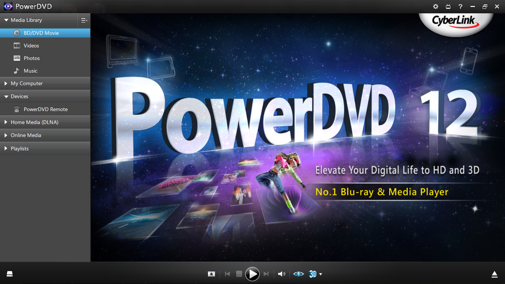Collapse the Devices section arrow
The height and width of the screenshot is (284, 505).
click(x=6, y=97)
